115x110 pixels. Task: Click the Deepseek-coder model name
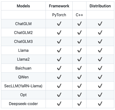coord(23,104)
